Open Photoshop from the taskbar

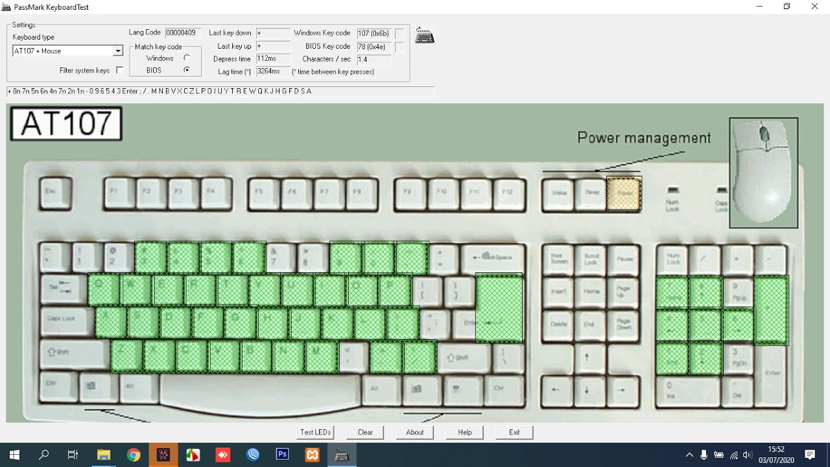click(282, 455)
